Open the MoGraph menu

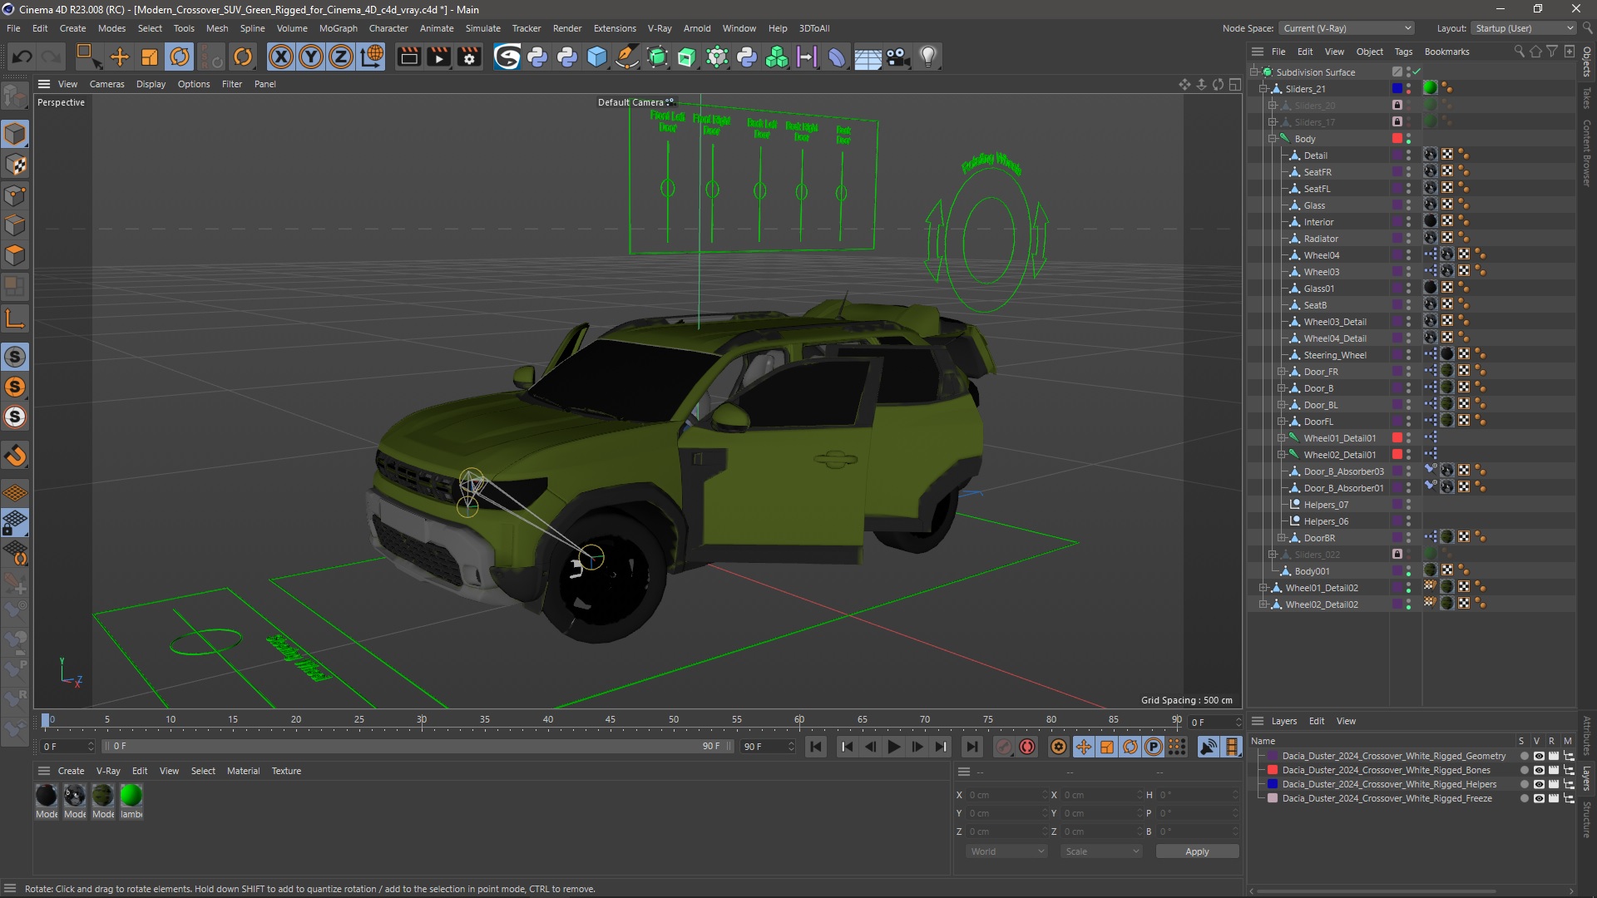(339, 28)
